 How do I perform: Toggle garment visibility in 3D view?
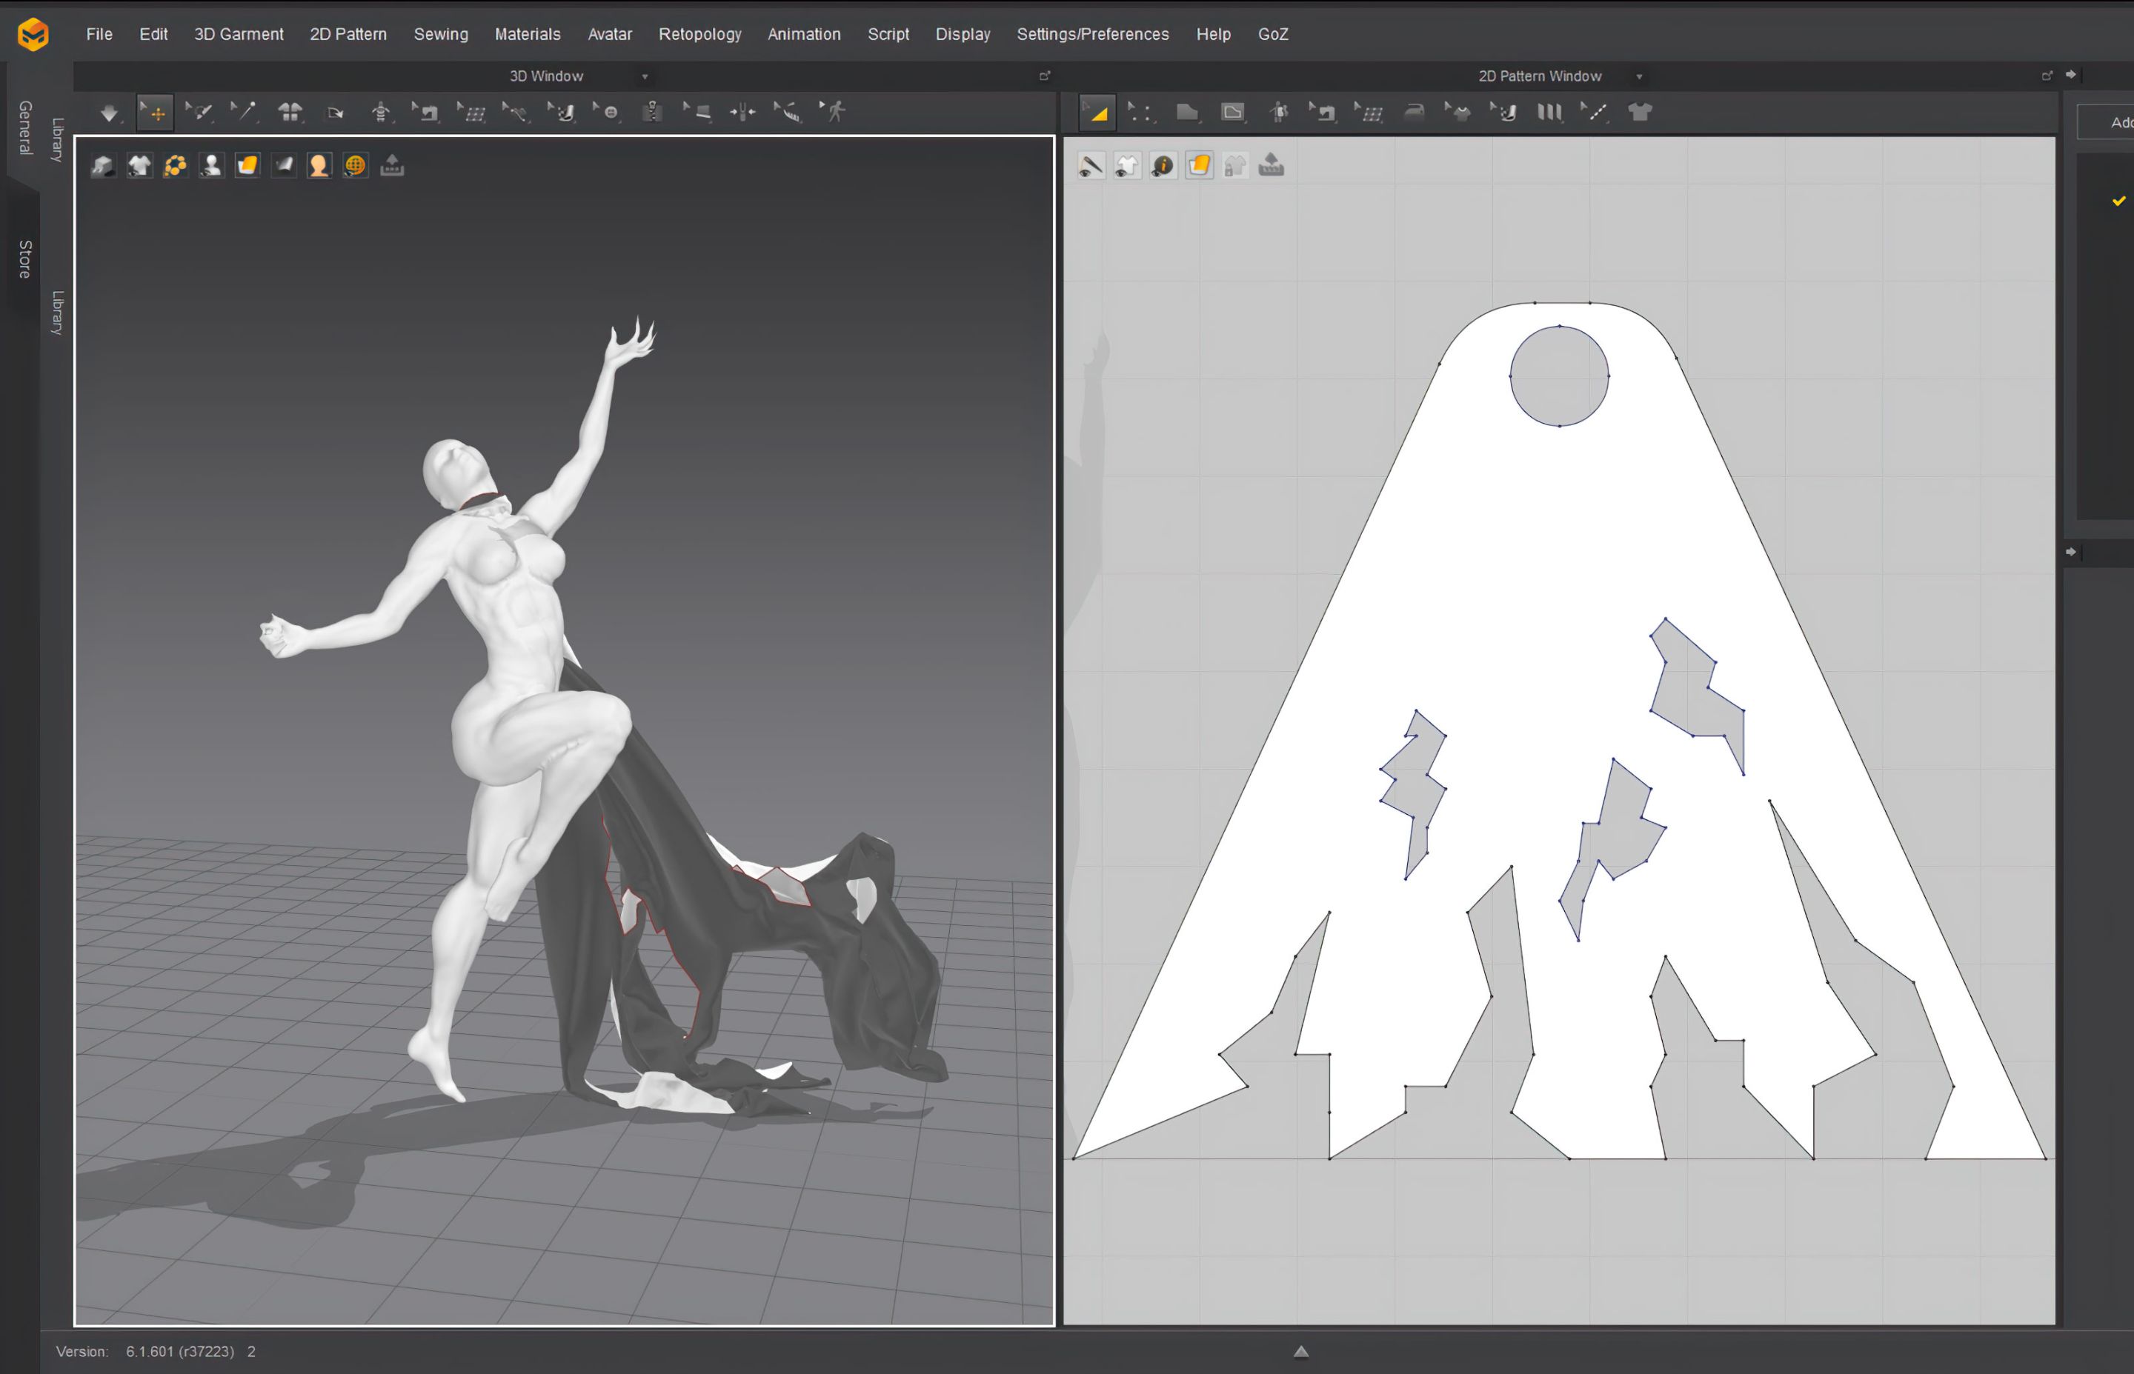pyautogui.click(x=139, y=165)
